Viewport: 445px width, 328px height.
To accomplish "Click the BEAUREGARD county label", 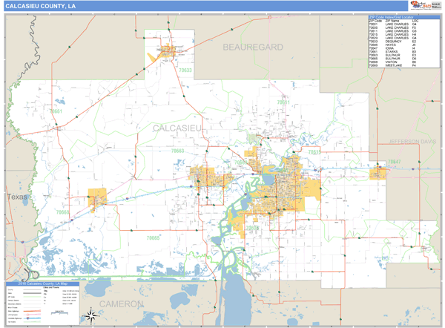I will 253,47.
